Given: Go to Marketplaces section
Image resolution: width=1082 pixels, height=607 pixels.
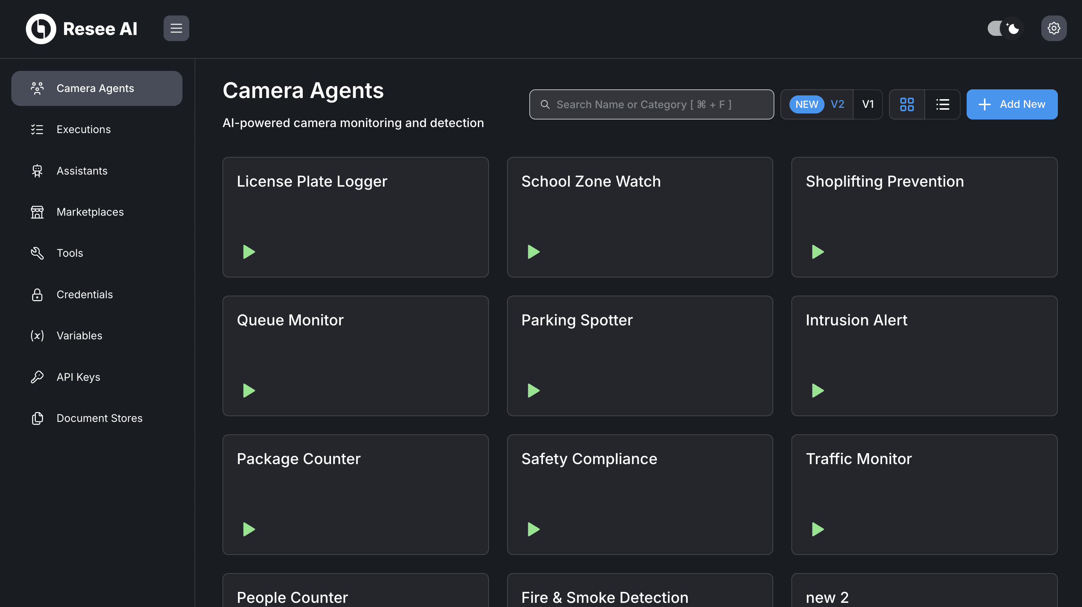Looking at the screenshot, I should click(x=90, y=212).
